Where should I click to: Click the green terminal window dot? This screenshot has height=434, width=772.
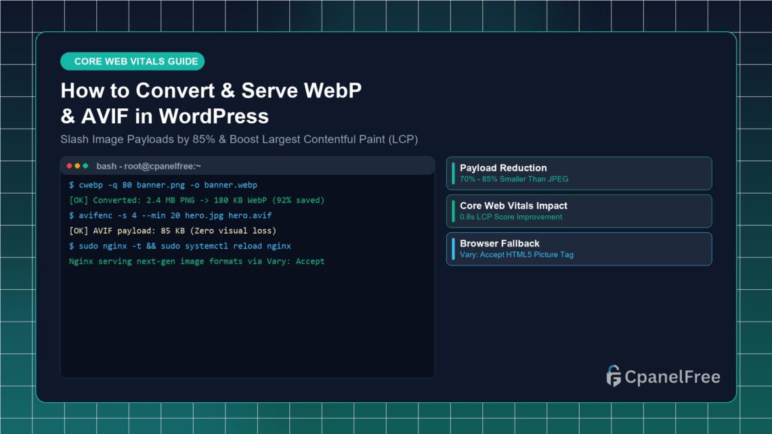pos(85,166)
